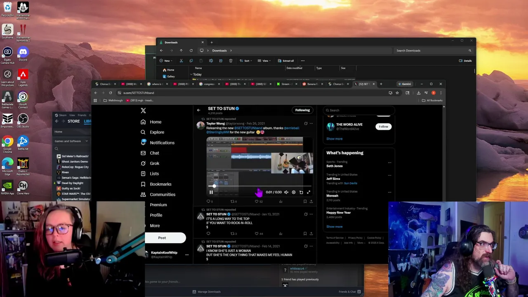This screenshot has height=297, width=528.
Task: Open a new Chrome tab
Action: (381, 84)
